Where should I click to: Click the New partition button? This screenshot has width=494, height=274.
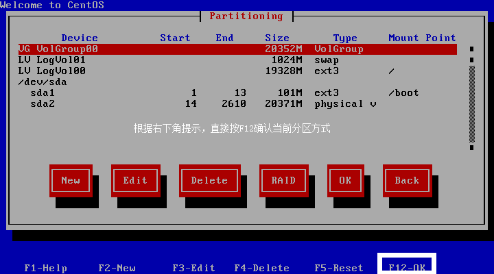click(x=71, y=181)
